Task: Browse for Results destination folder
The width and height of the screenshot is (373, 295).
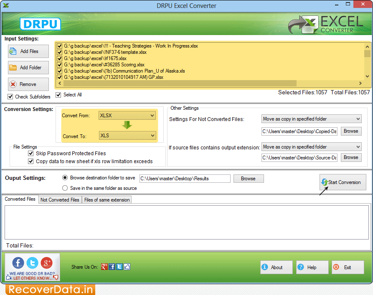Action: click(x=249, y=179)
